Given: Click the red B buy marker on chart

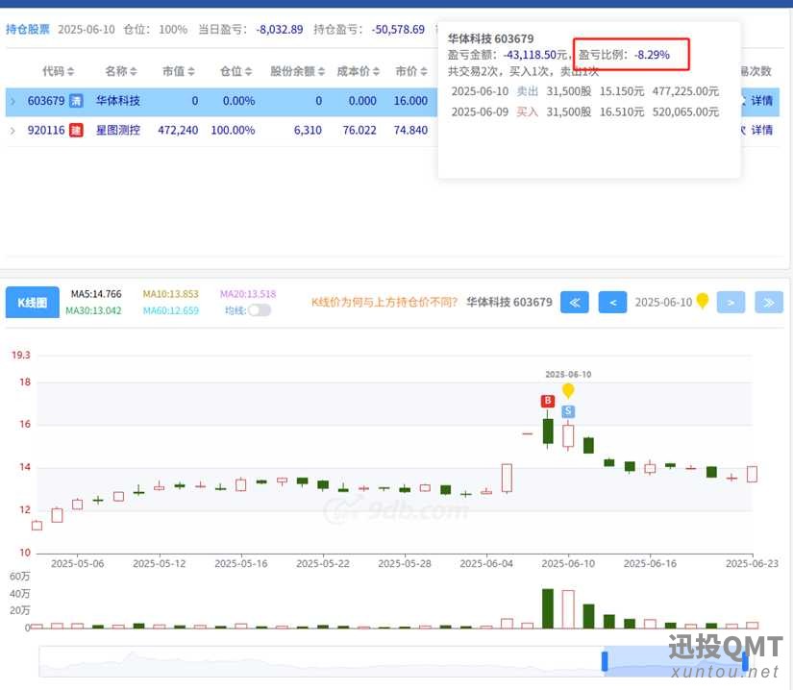Looking at the screenshot, I should tap(548, 401).
